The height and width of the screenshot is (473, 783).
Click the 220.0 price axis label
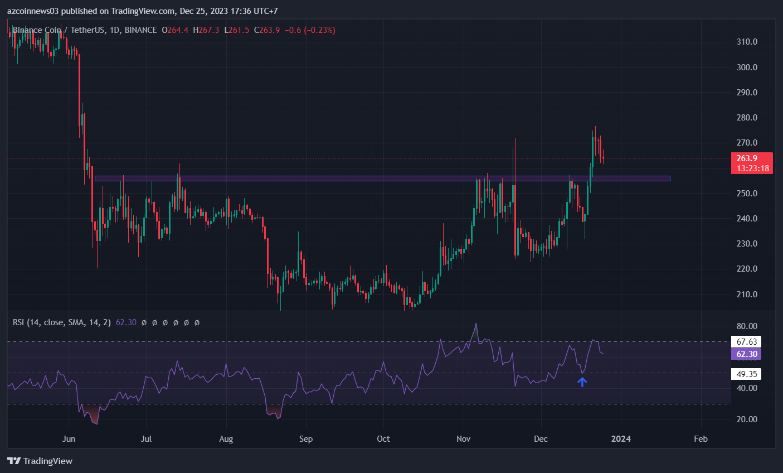tap(747, 269)
